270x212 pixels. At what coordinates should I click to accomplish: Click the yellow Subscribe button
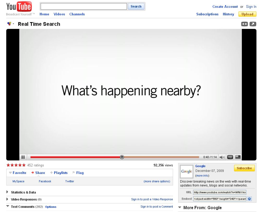coord(244,168)
